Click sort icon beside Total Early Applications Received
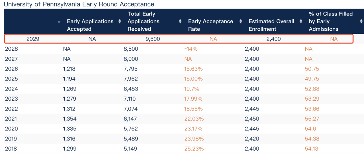364x154 pixels. (180, 21)
